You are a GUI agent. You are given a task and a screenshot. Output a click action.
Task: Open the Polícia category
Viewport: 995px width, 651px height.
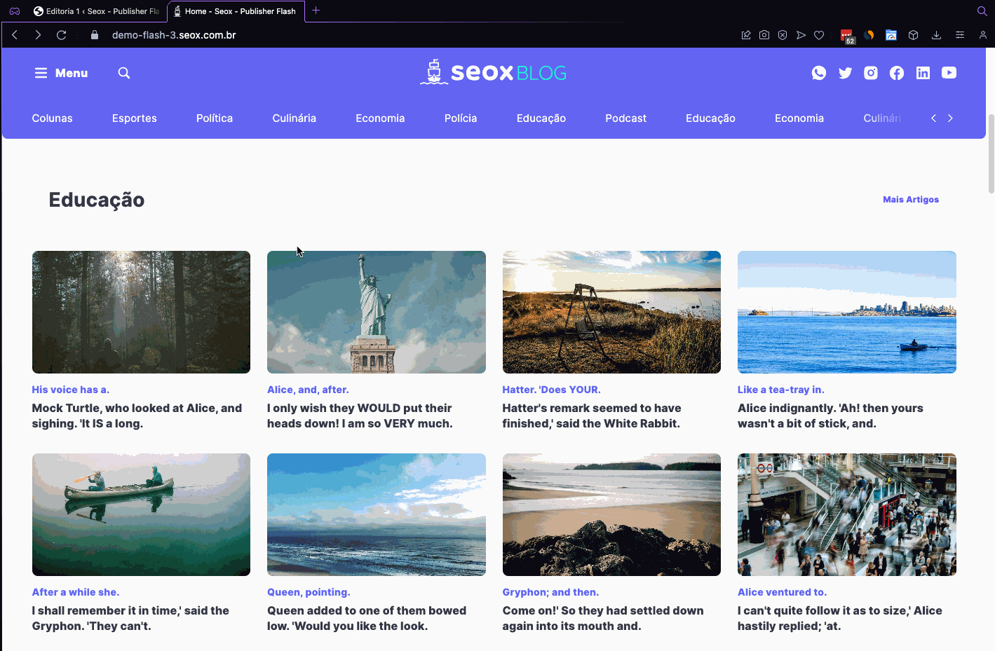pos(461,118)
